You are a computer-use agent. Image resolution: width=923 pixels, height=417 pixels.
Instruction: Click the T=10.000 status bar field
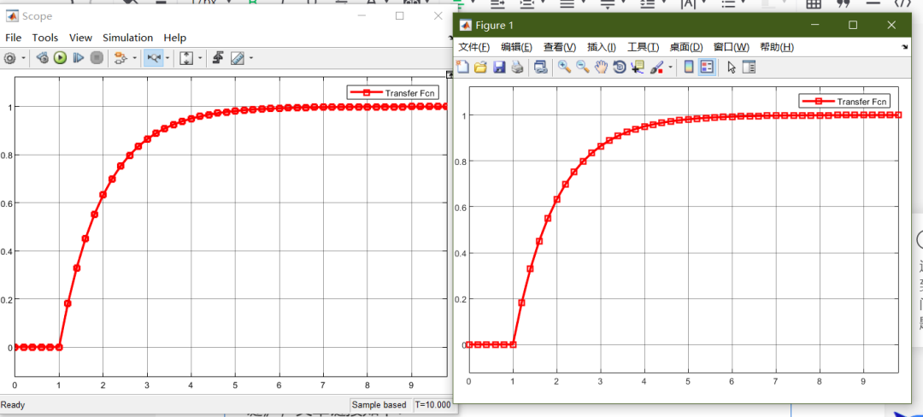click(433, 405)
